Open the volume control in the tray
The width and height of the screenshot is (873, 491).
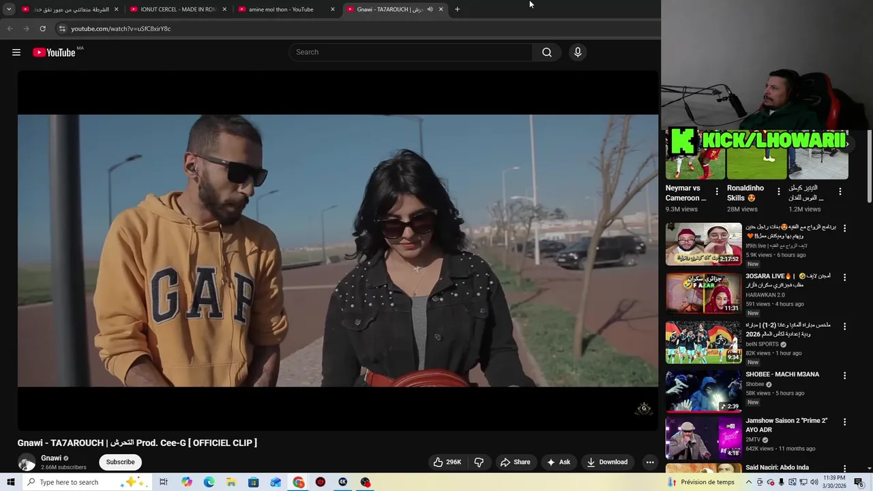point(814,482)
